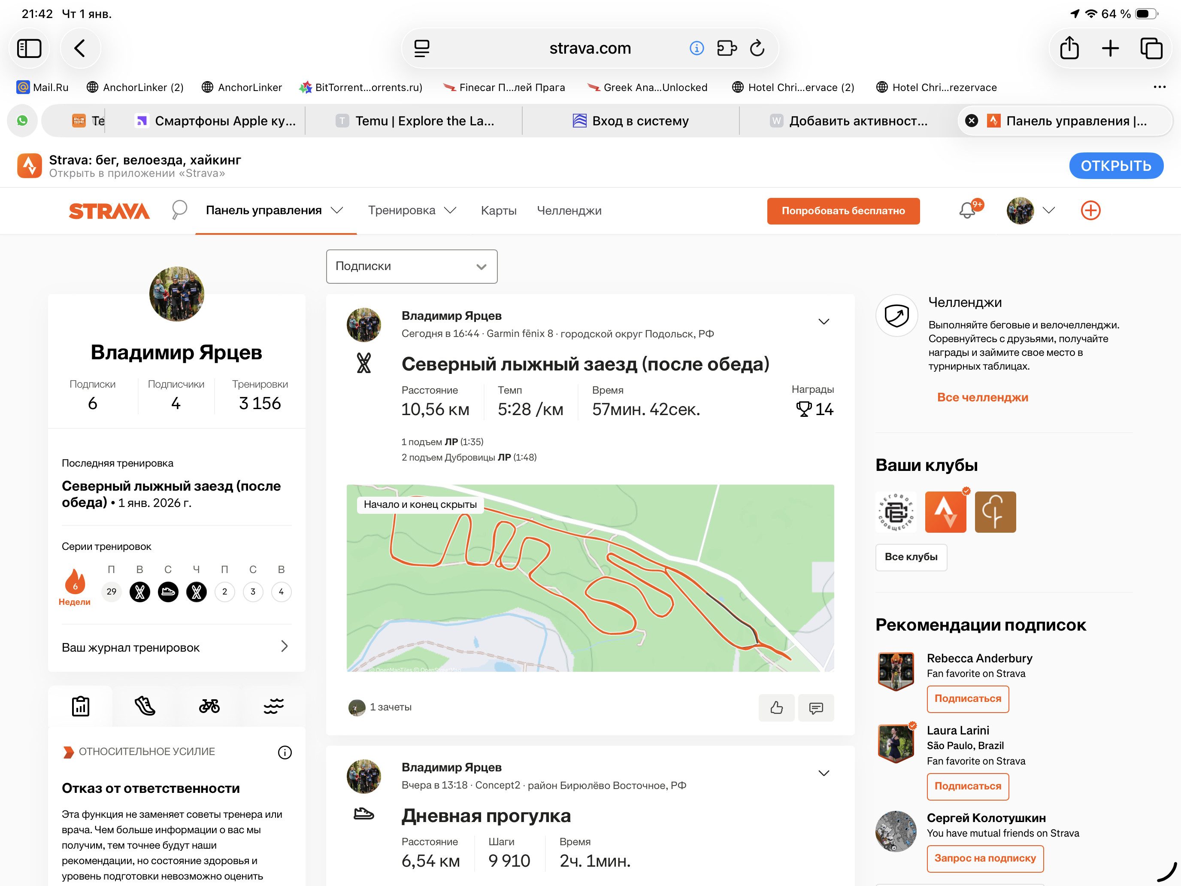Open Wednesday's walk workout in streak

[x=168, y=592]
